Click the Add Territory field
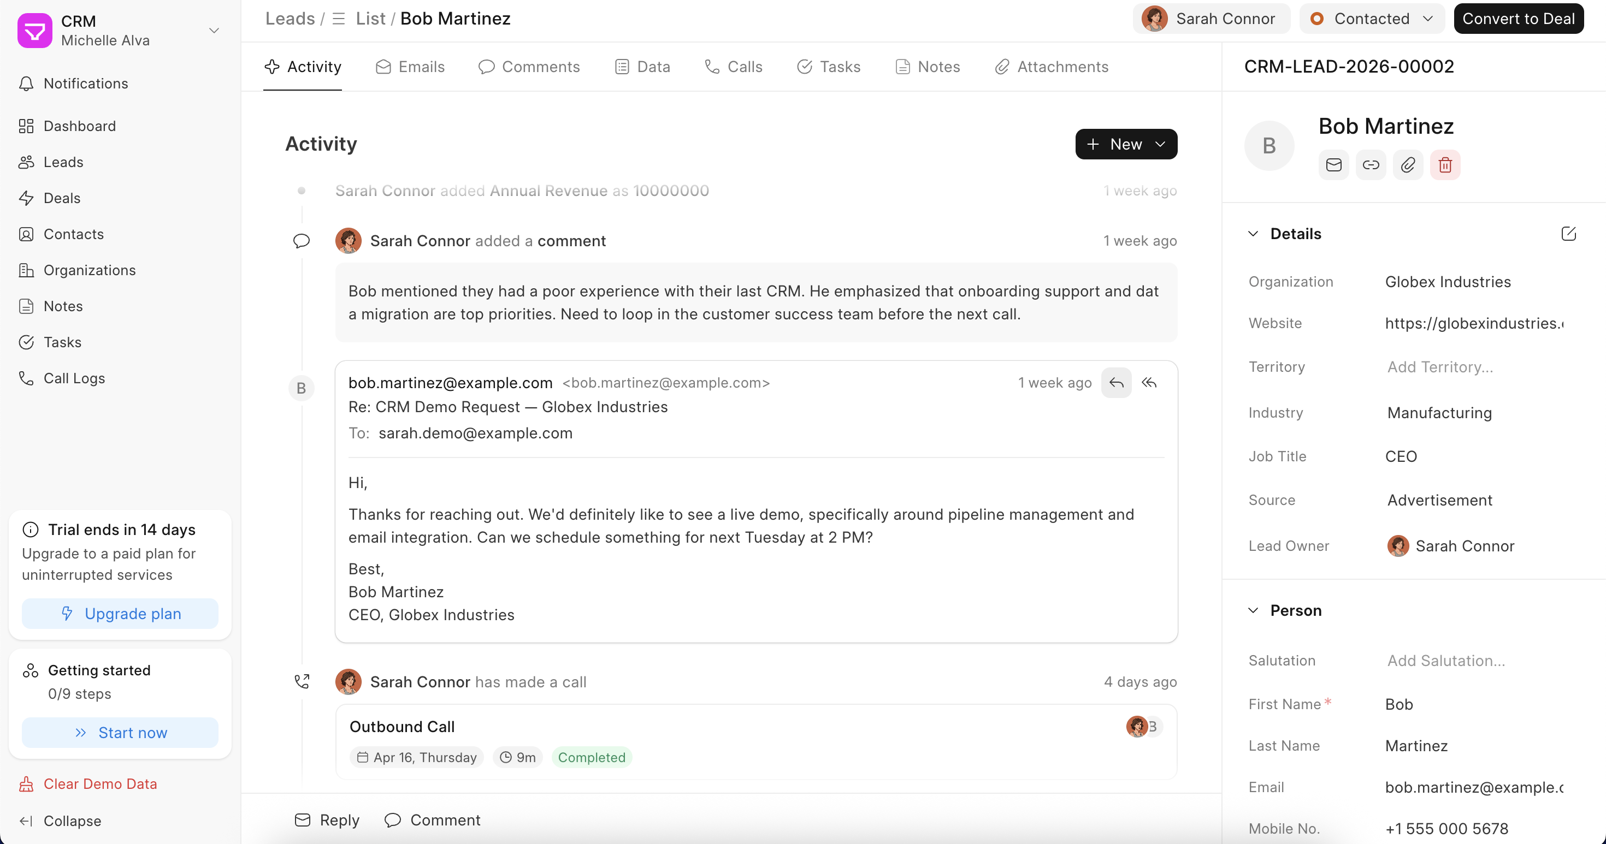Viewport: 1606px width, 844px height. coord(1440,367)
